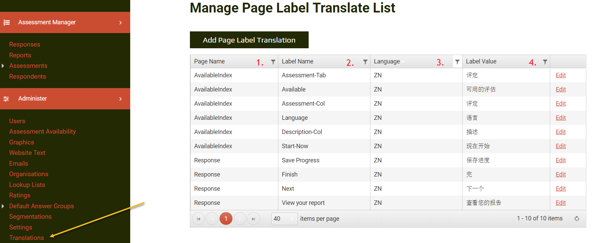The image size is (592, 243).
Task: Open Segmentations in the sidebar
Action: [30, 217]
